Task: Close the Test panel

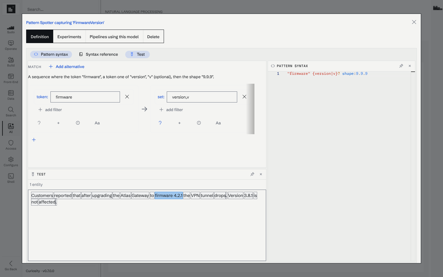Action: coord(261,174)
